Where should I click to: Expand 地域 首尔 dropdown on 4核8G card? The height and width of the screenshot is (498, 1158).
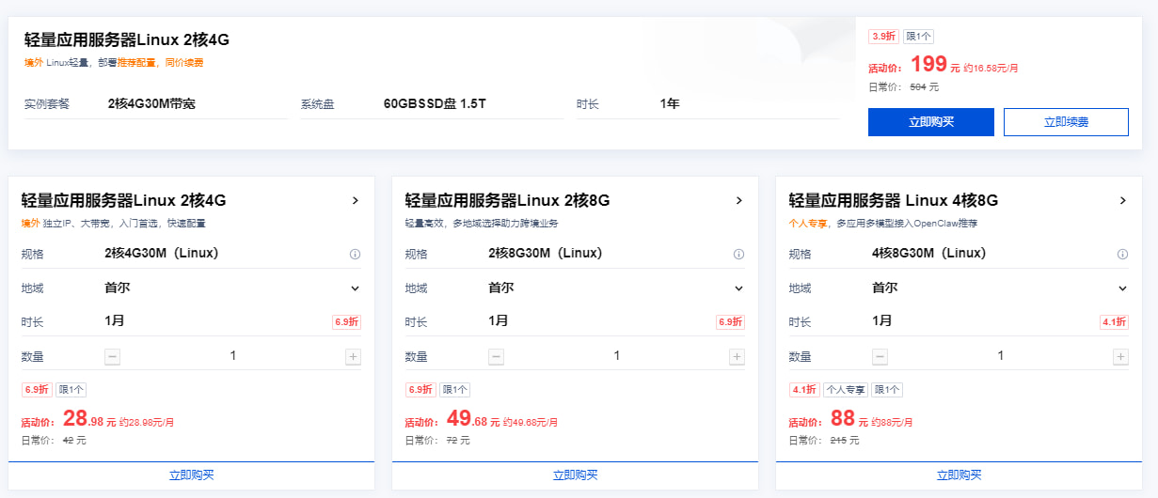[1122, 288]
